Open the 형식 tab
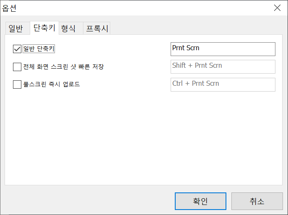The image size is (288, 215). (71, 28)
